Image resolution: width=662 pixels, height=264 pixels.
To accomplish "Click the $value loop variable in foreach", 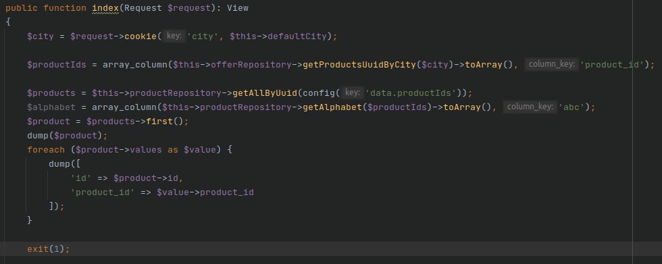I will click(x=200, y=150).
